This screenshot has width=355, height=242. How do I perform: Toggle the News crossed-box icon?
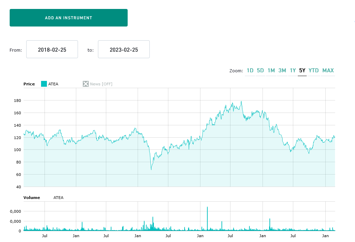(x=86, y=84)
